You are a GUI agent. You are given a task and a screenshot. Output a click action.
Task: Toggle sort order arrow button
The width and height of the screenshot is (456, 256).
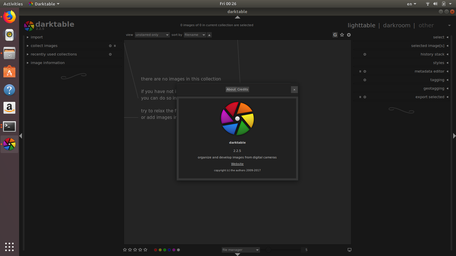point(209,35)
